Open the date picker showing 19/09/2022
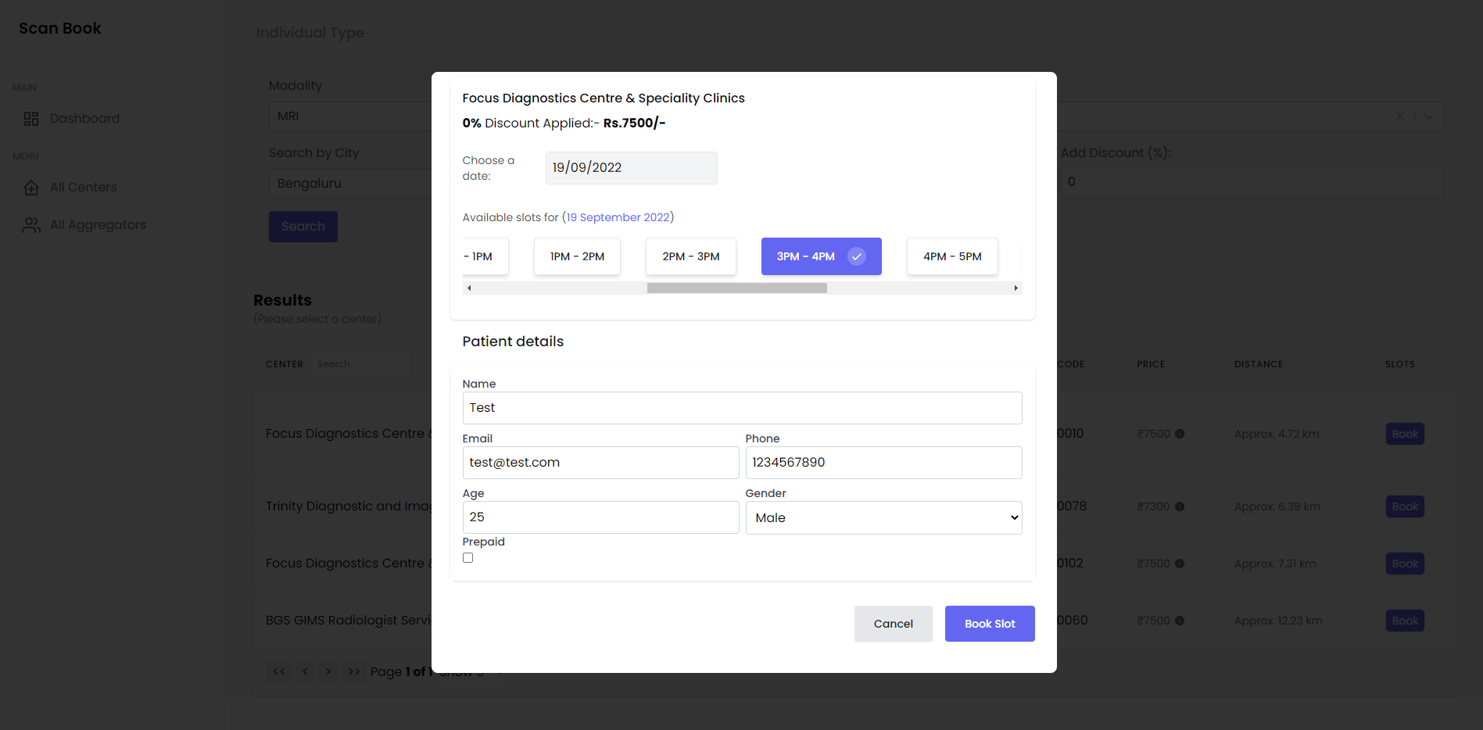 pos(631,168)
